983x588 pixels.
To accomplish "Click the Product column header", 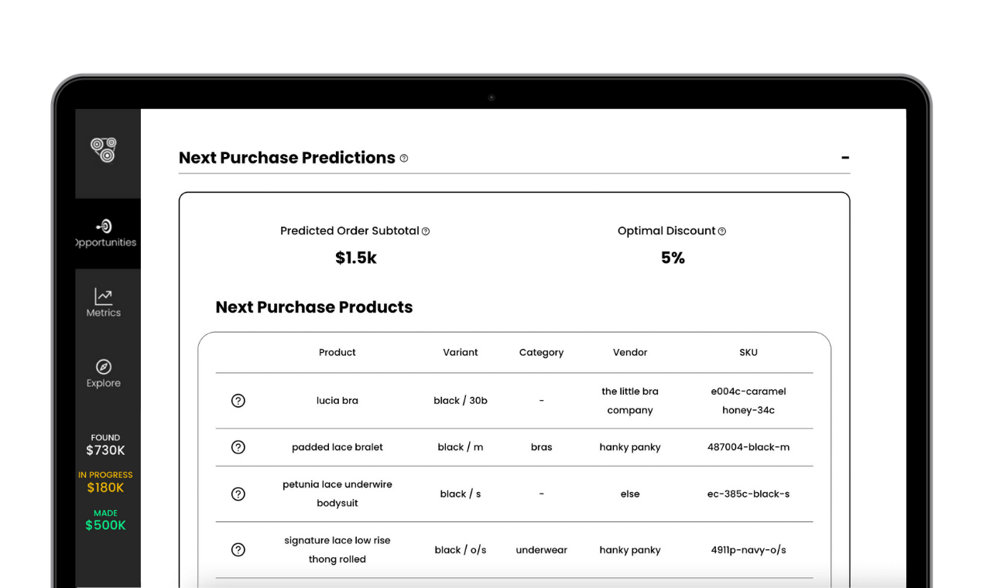I will tap(337, 353).
